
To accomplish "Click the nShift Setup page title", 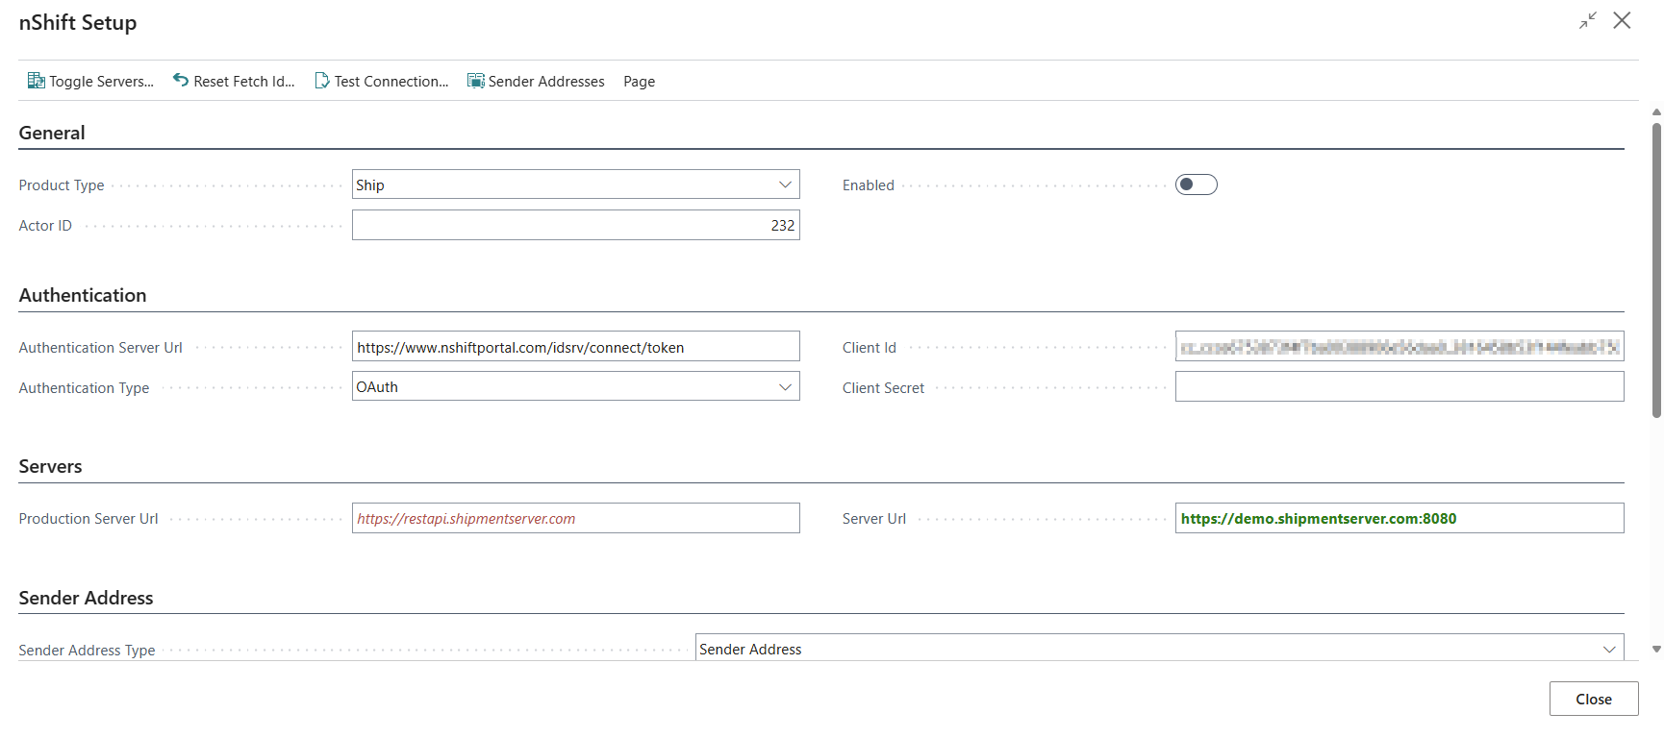I will [78, 22].
